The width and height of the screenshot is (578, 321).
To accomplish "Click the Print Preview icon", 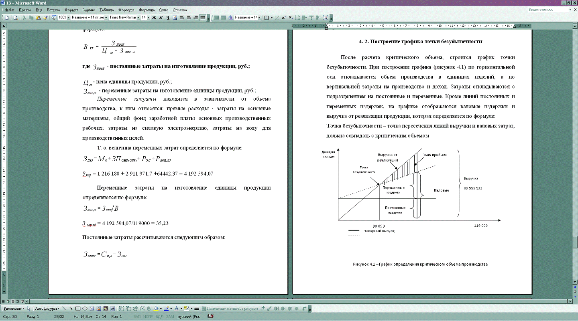I will 16,18.
